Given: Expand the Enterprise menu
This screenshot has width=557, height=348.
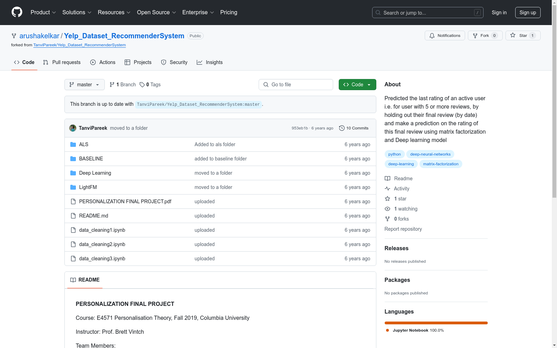Looking at the screenshot, I should point(198,13).
